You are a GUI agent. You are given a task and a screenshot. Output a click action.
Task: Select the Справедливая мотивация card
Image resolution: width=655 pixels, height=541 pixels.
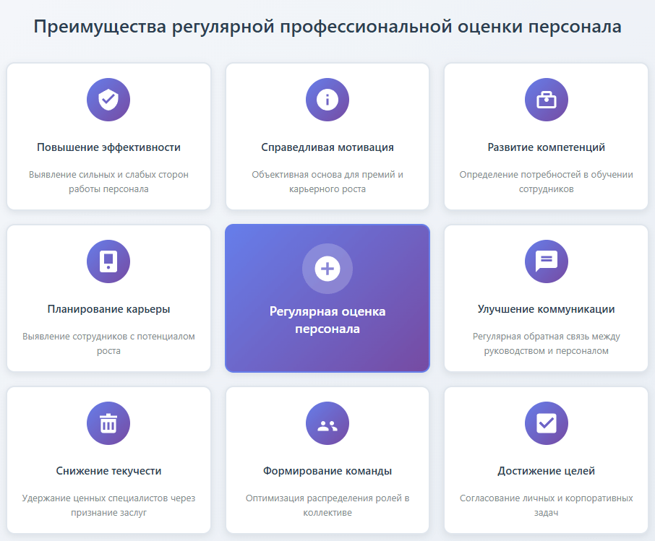pyautogui.click(x=327, y=136)
